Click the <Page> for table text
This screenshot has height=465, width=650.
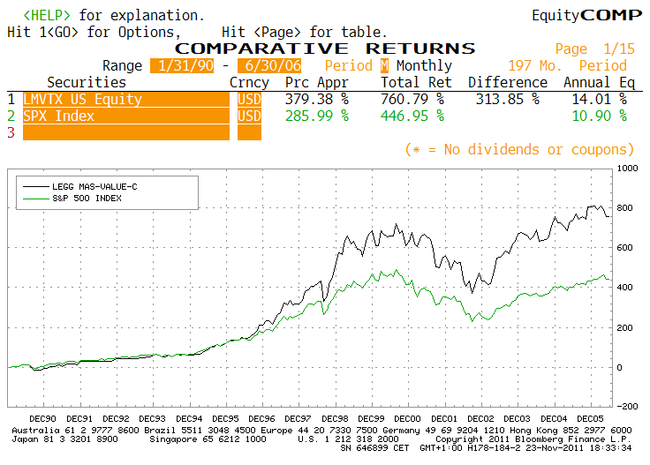[x=320, y=33]
